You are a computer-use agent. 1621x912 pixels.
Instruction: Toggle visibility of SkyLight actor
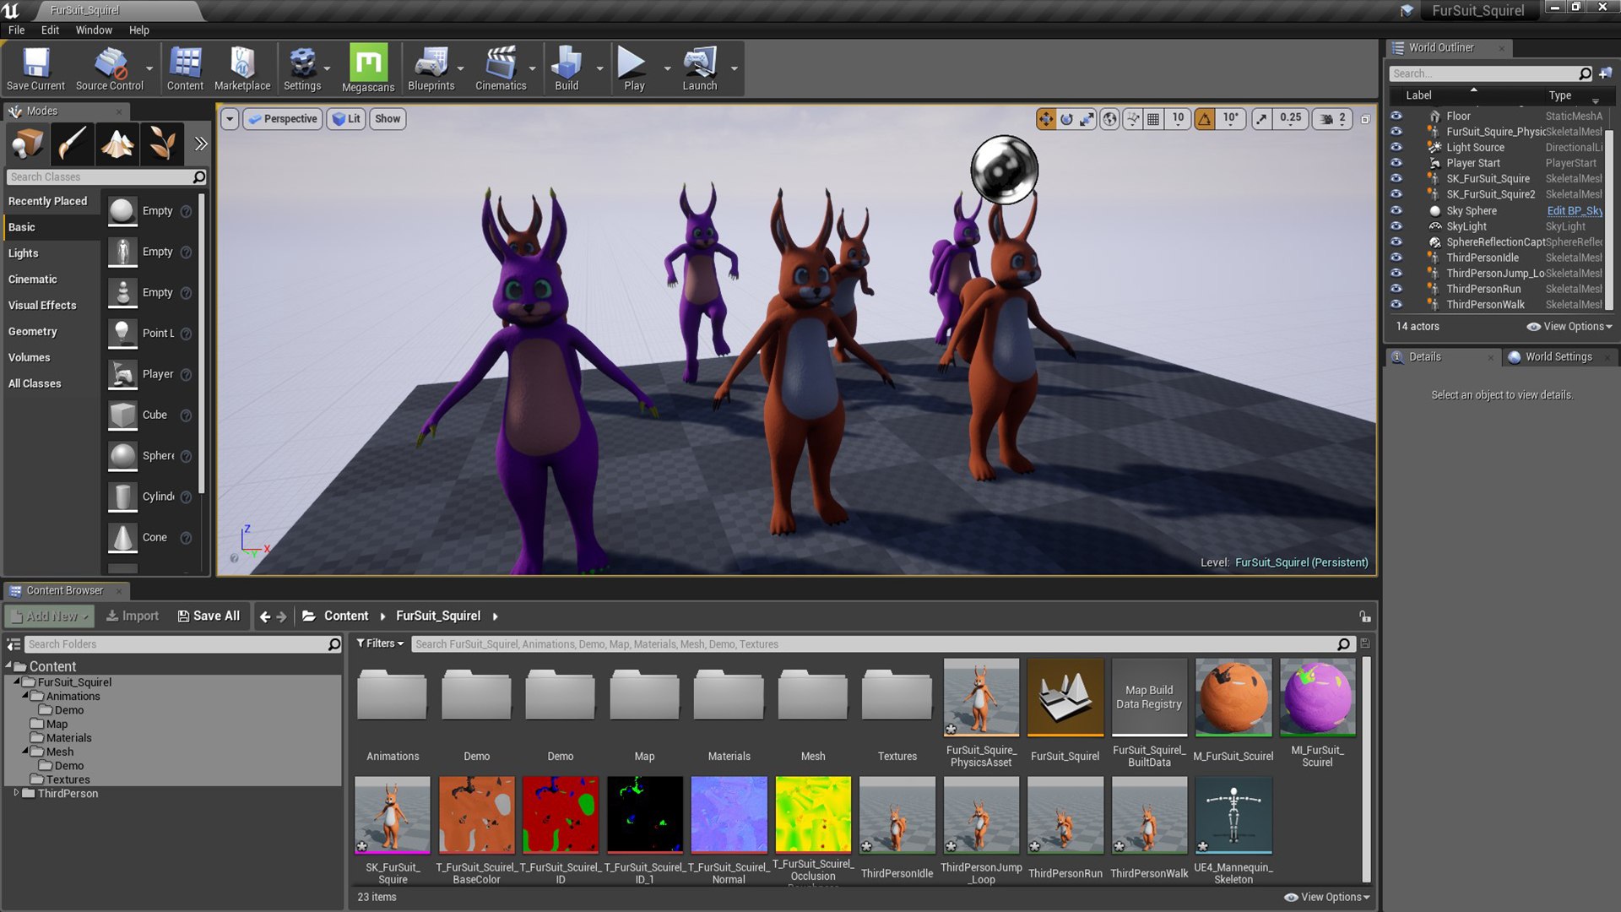1396,226
